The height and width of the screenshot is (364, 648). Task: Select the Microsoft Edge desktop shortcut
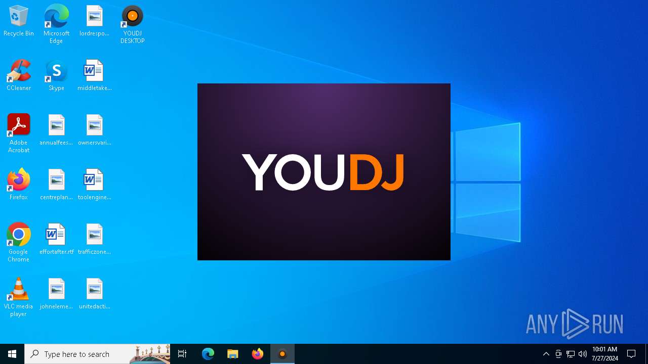tap(56, 24)
